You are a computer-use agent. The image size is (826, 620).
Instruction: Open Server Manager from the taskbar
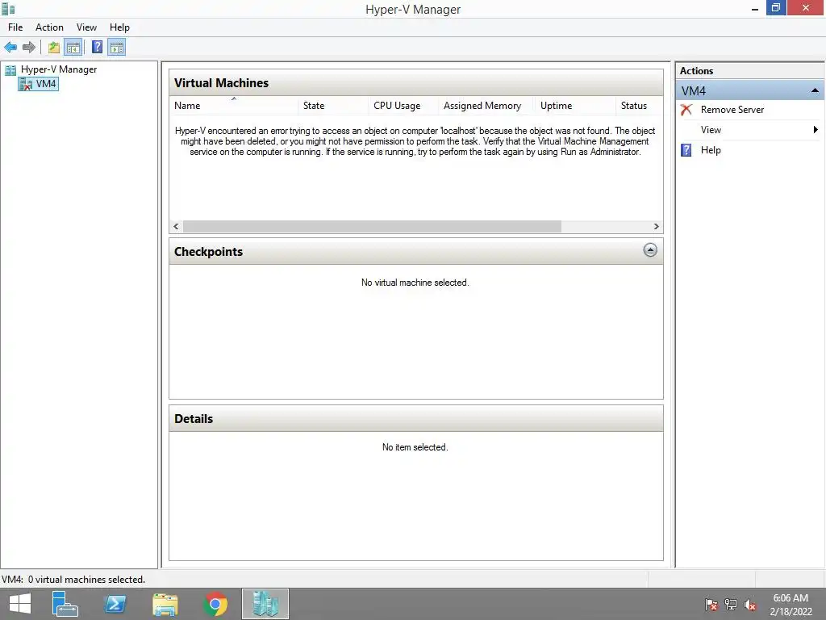(x=65, y=604)
